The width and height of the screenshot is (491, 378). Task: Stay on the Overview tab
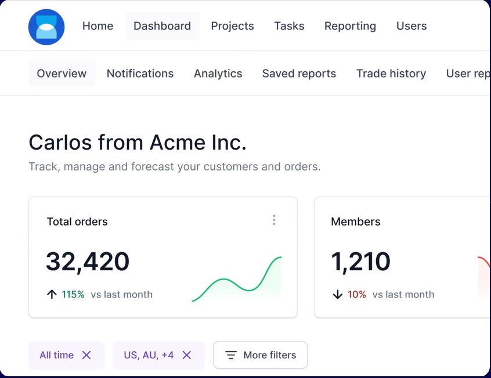pos(62,74)
